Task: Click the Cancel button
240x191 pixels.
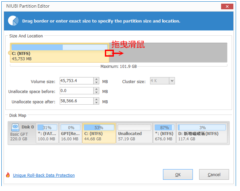Action: [214, 174]
